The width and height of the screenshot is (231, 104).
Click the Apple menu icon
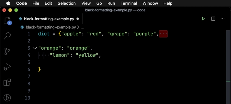tap(8, 3)
